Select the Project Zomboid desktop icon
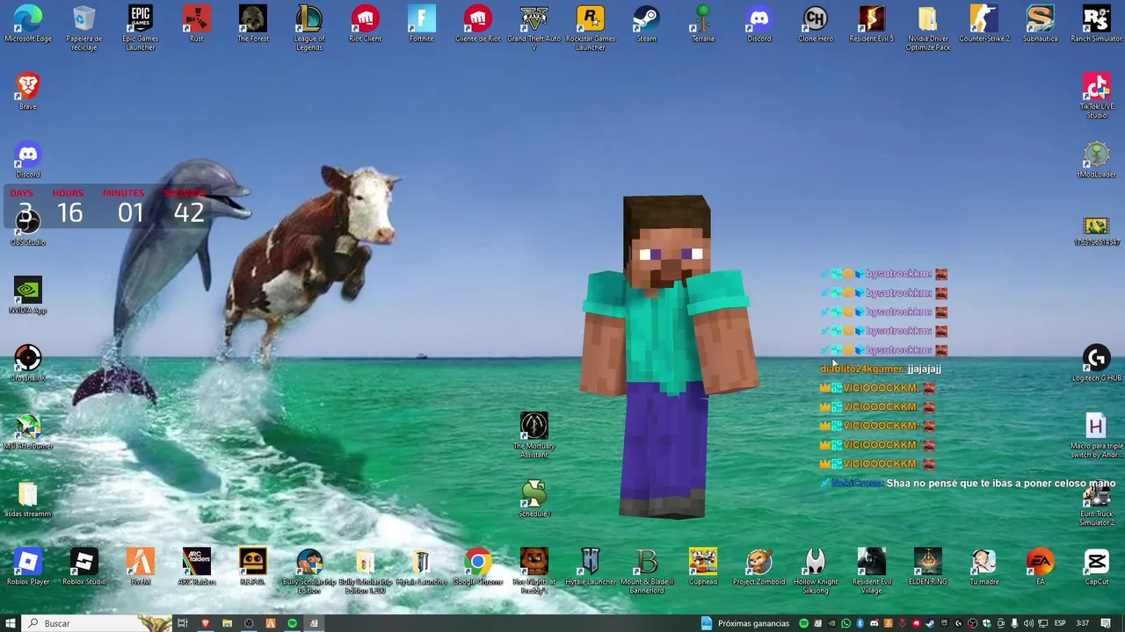 759,567
